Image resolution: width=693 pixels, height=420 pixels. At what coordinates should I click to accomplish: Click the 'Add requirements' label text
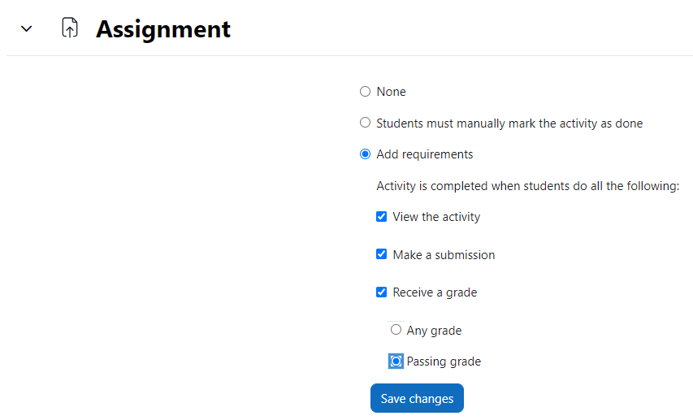pyautogui.click(x=425, y=154)
